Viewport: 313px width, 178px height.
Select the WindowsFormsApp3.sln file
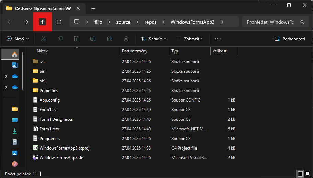coord(61,158)
